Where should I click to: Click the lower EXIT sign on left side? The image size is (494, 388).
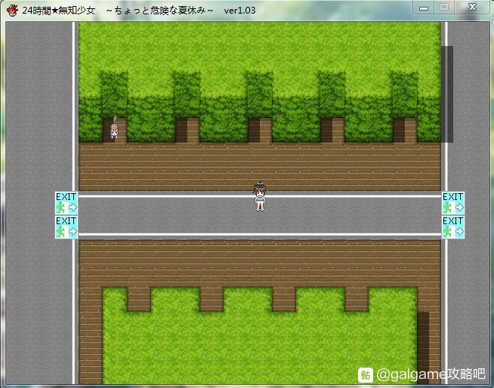coord(66,227)
